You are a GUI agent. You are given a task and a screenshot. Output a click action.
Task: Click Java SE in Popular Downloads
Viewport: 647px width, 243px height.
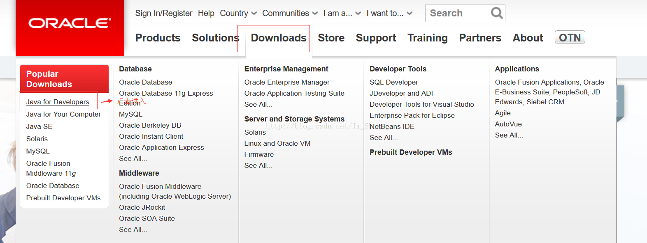click(40, 126)
